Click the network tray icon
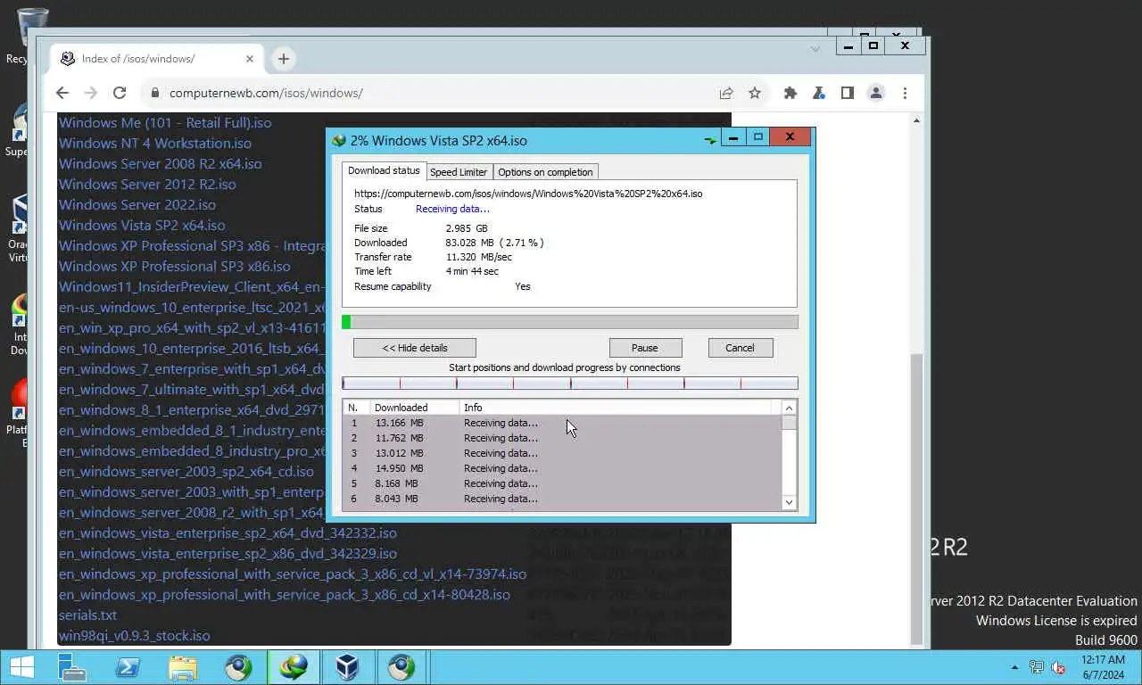Screen dimensions: 1142x685 pyautogui.click(x=1037, y=667)
